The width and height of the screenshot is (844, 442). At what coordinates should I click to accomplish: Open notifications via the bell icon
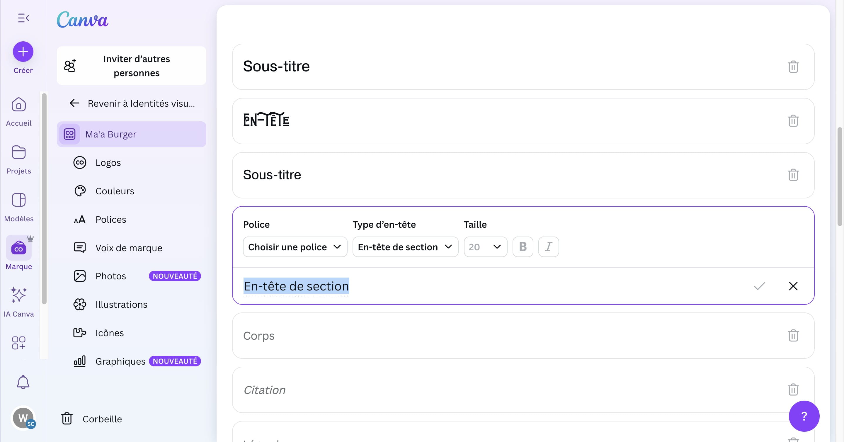coord(23,382)
